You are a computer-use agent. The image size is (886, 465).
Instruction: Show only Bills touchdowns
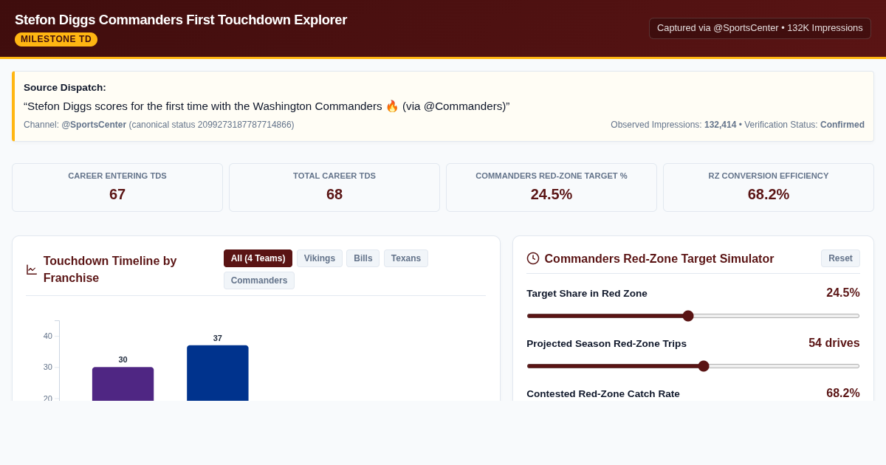pyautogui.click(x=363, y=258)
